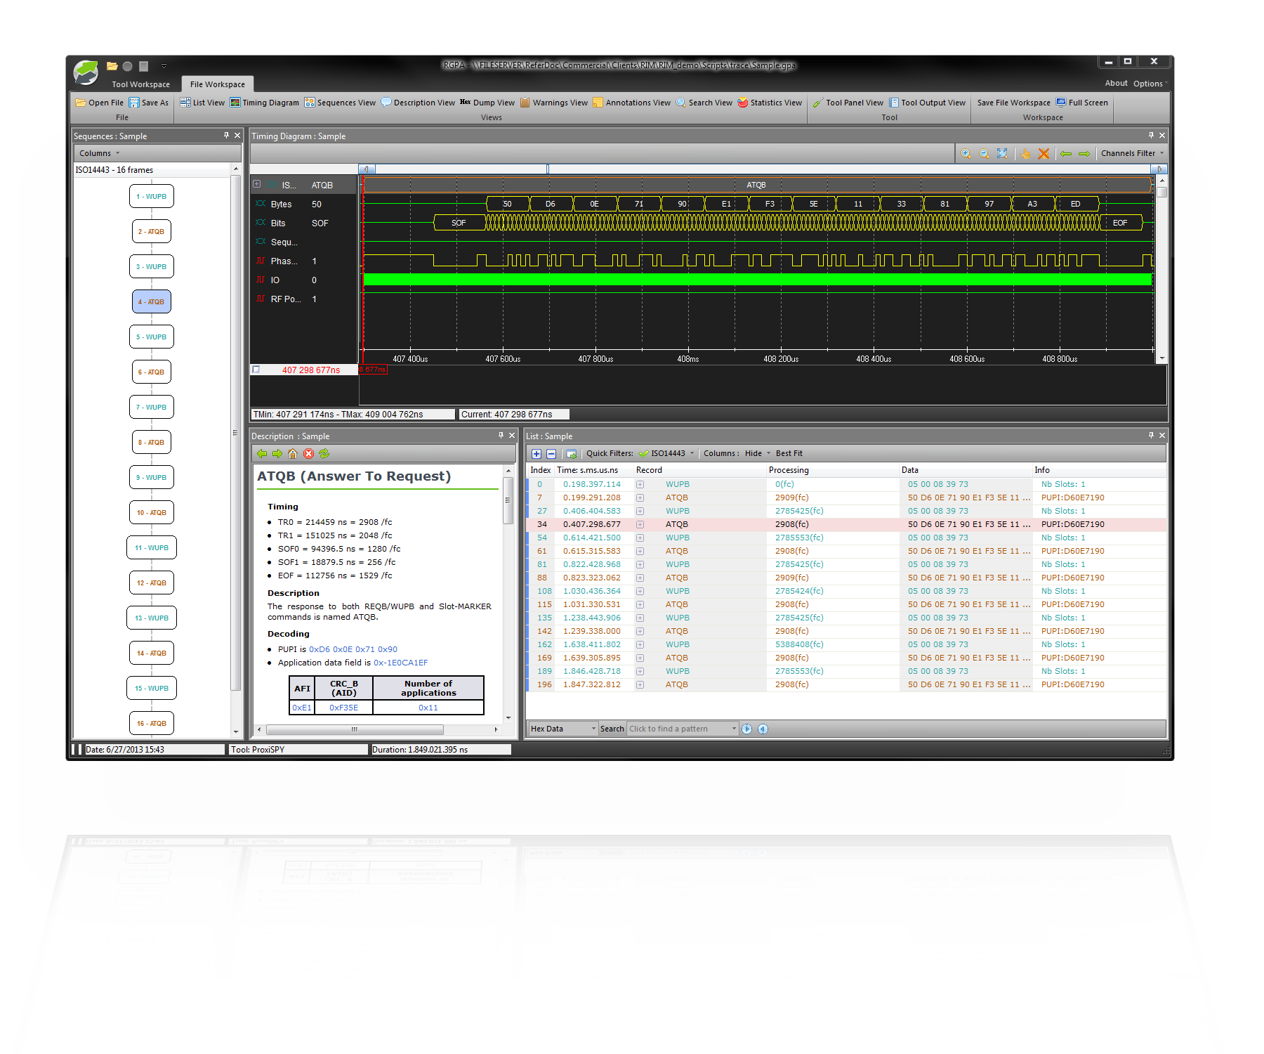Toggle the cursor time checkbox

click(x=256, y=370)
